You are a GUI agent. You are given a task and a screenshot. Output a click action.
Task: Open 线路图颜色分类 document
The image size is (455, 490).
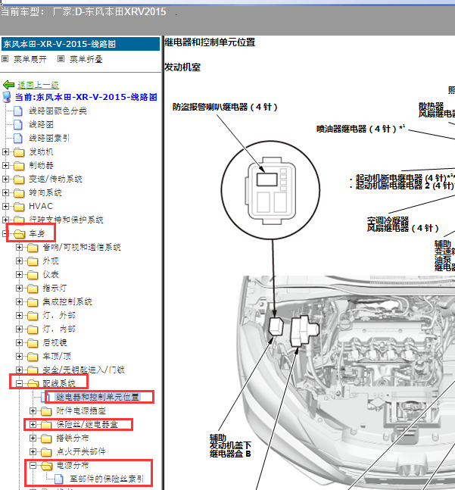(58, 111)
